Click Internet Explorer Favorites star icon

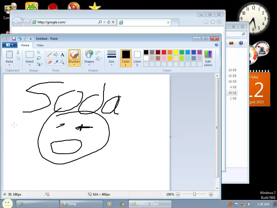pyautogui.click(x=213, y=22)
